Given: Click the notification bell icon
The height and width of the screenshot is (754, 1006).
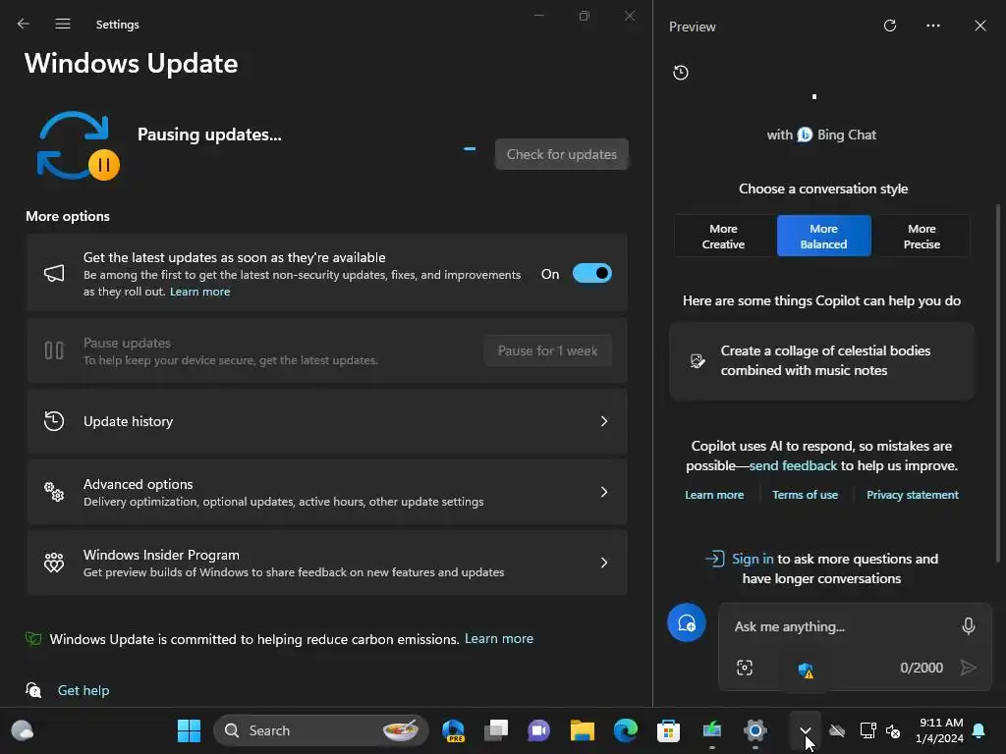Looking at the screenshot, I should [x=979, y=730].
